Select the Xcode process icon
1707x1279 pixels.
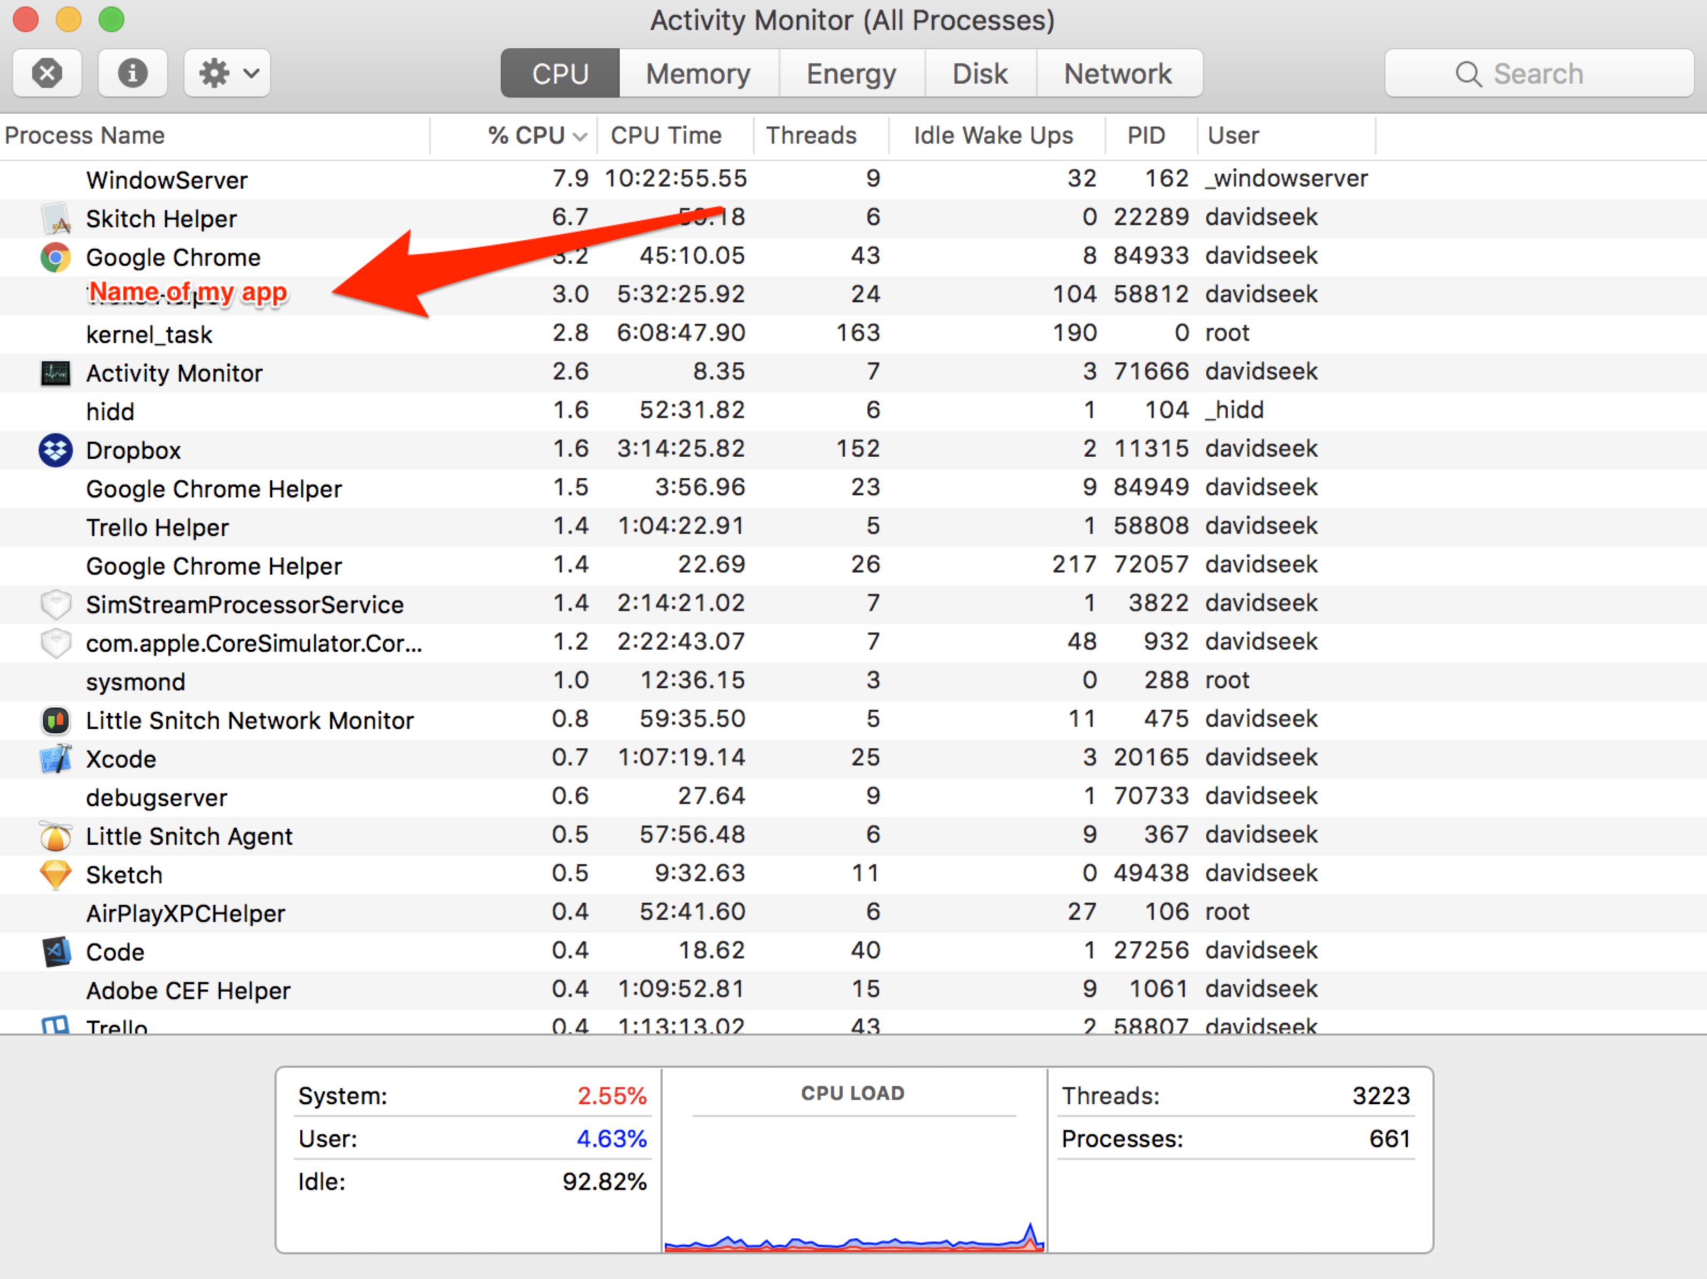point(56,759)
